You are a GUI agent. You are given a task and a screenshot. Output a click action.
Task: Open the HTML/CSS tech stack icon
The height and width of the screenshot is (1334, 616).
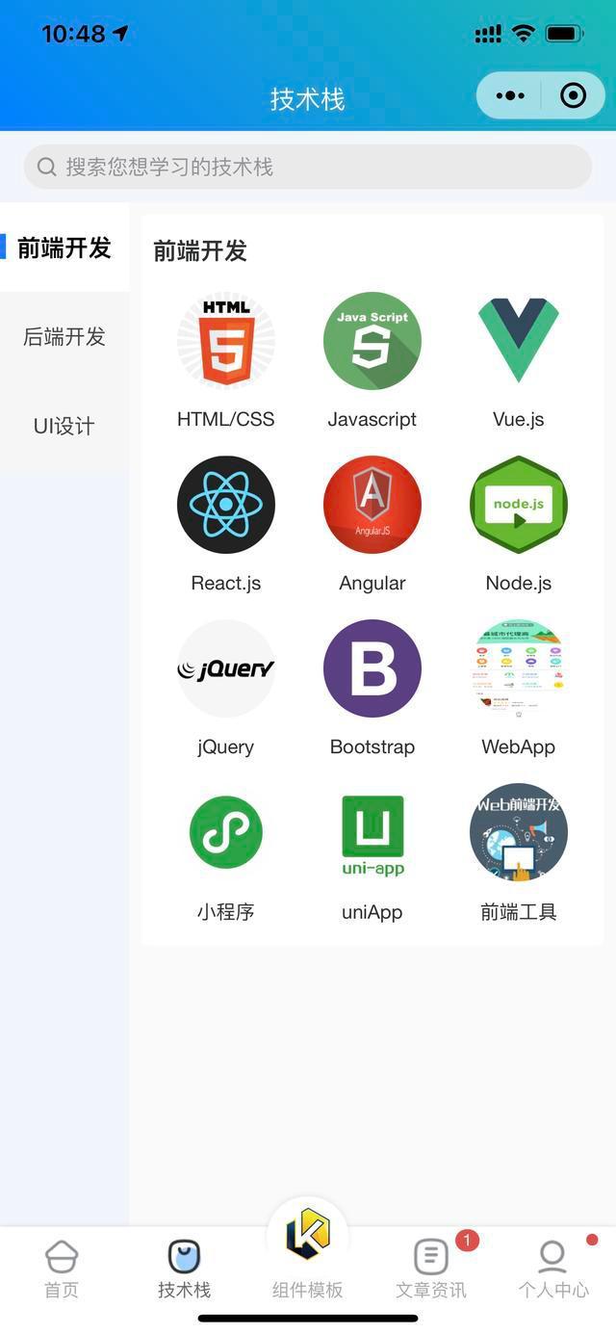coord(226,341)
